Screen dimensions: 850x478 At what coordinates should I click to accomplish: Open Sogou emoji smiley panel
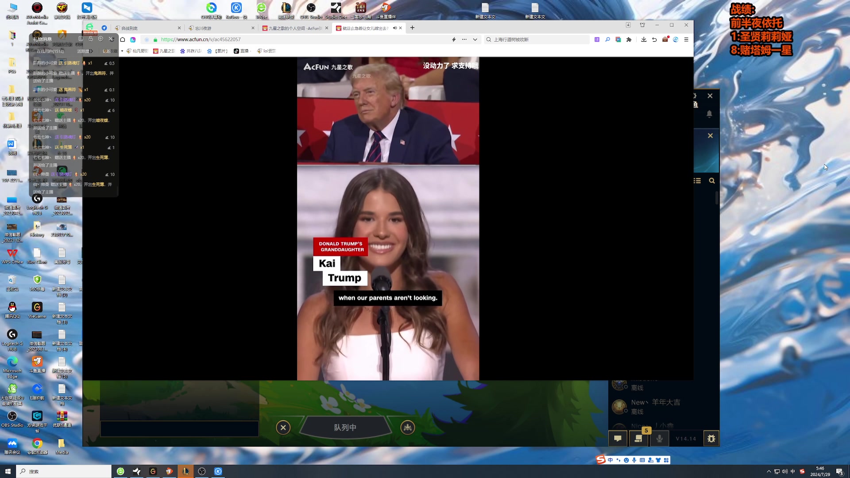pos(626,460)
